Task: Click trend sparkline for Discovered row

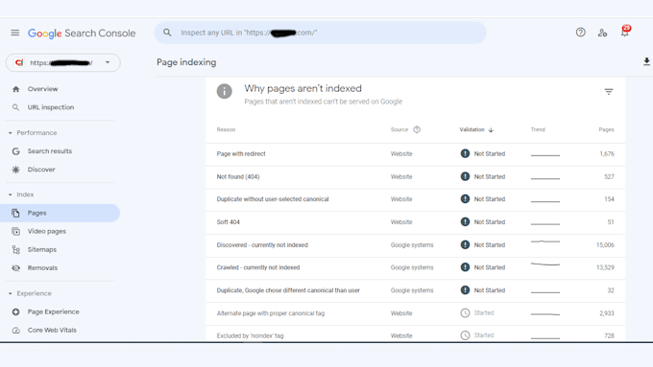Action: pos(545,241)
